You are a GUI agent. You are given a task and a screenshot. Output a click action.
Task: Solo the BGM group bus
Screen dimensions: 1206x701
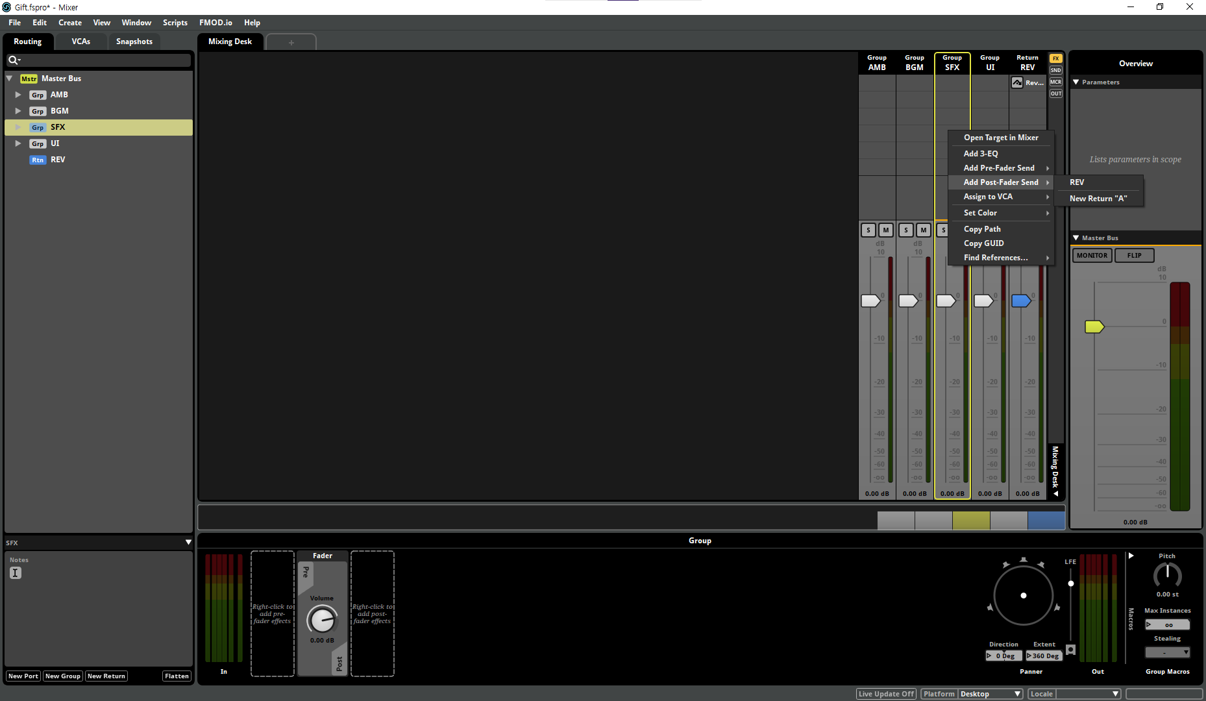click(906, 230)
